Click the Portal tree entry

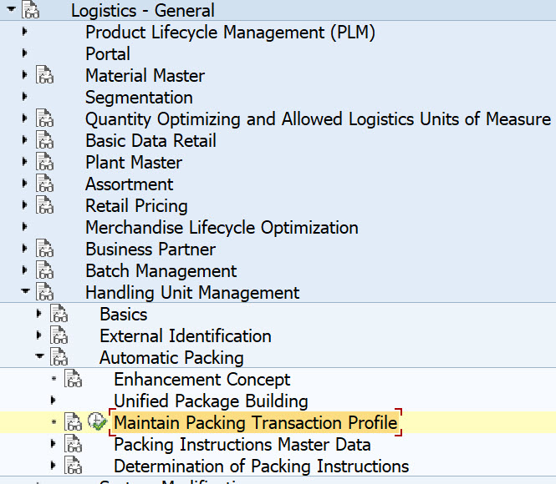108,54
